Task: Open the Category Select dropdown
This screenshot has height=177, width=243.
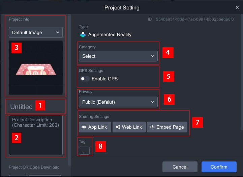Action: pos(118,56)
